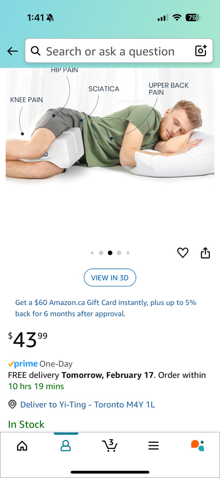The image size is (220, 478).
Task: Tap the delivery location pin icon
Action: [x=12, y=404]
